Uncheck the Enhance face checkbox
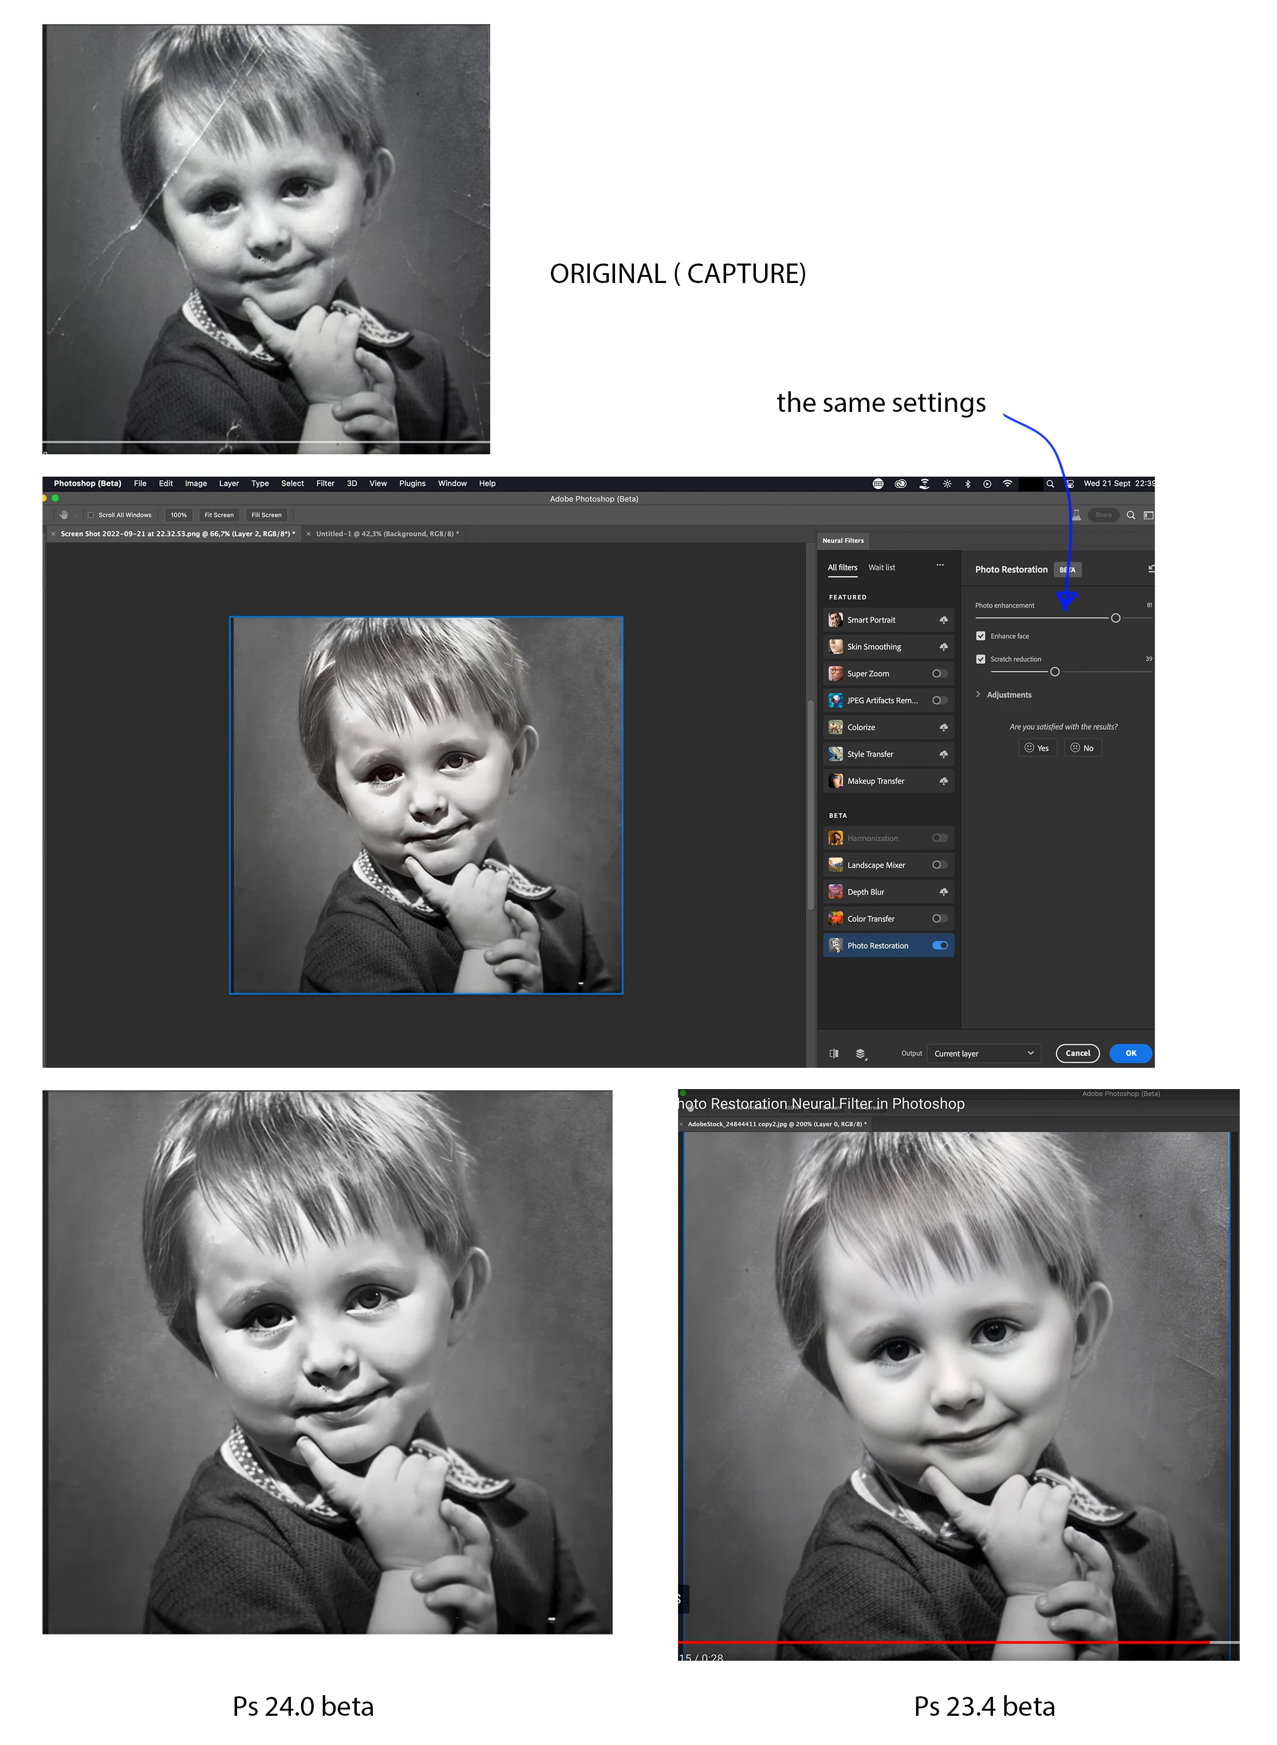This screenshot has width=1277, height=1745. tap(980, 635)
